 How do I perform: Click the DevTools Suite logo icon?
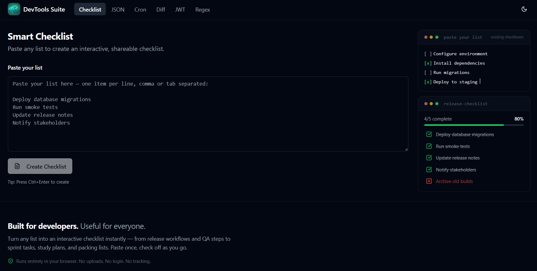[x=14, y=9]
